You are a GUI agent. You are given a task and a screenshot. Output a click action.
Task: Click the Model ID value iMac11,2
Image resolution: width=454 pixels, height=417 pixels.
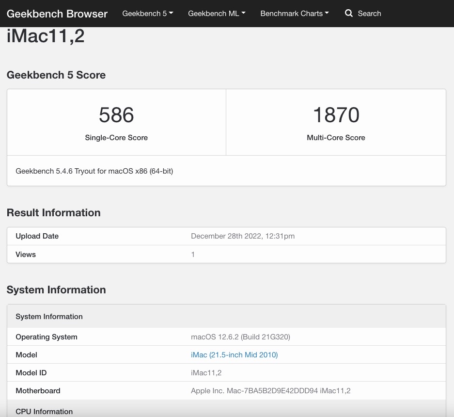pos(206,373)
